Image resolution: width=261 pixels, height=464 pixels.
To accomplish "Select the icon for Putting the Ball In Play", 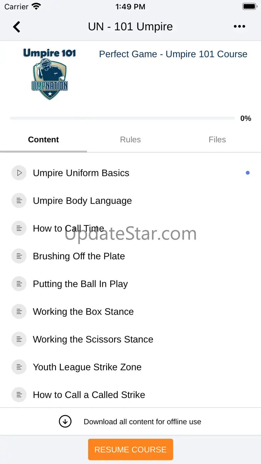I will [x=19, y=284].
